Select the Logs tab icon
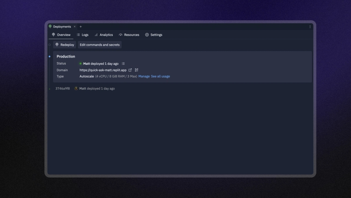Screen dimensions: 351x198 78,35
